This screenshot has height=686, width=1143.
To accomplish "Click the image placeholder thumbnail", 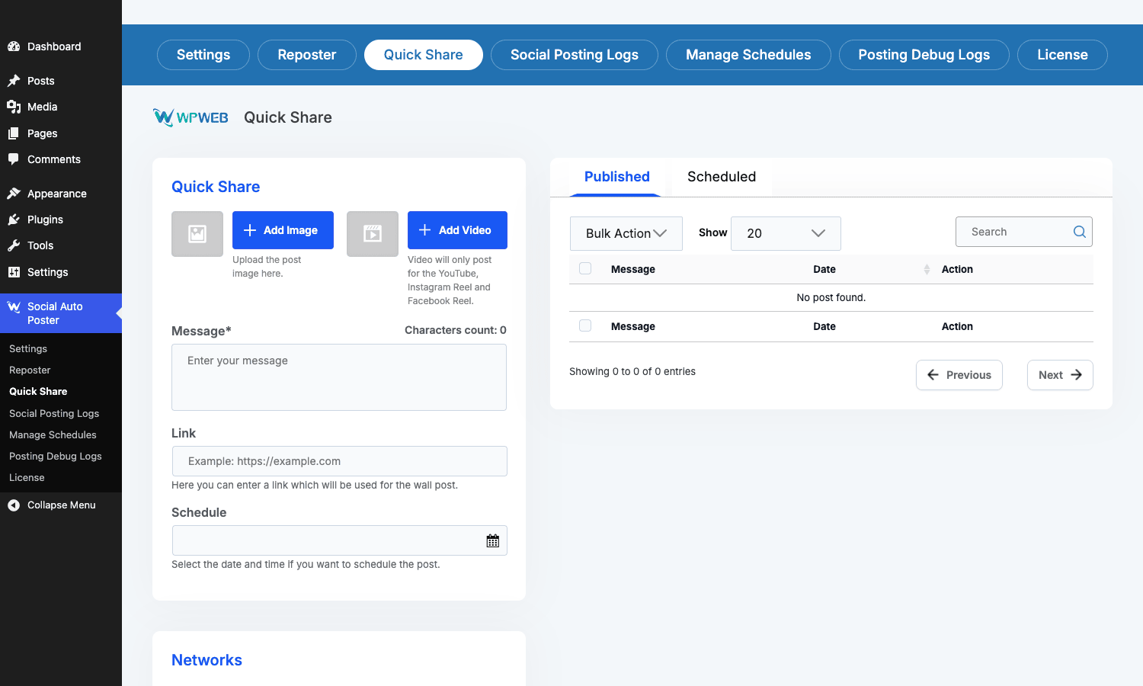I will (x=197, y=234).
